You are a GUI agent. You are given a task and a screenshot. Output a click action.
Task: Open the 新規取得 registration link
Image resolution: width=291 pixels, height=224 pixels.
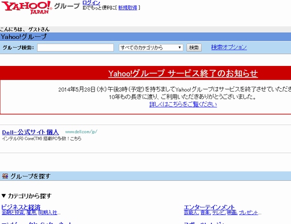128,8
